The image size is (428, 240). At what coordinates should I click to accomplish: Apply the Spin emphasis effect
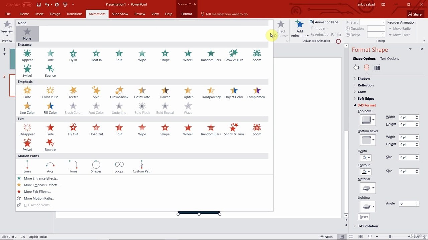point(96,92)
